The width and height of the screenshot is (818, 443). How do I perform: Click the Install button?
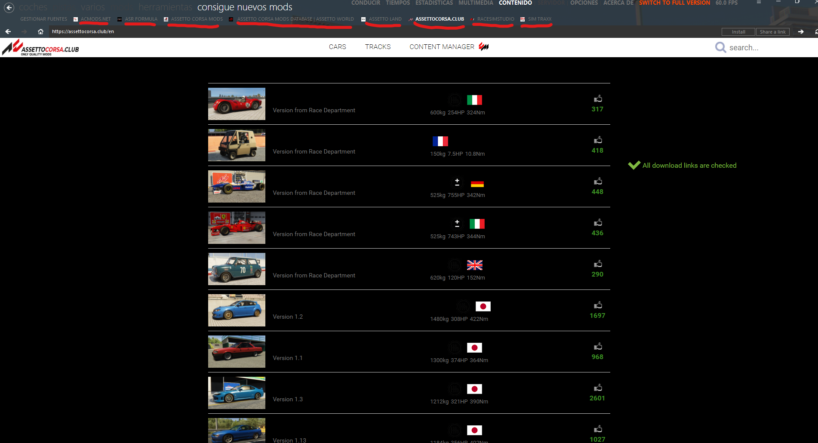pos(738,32)
